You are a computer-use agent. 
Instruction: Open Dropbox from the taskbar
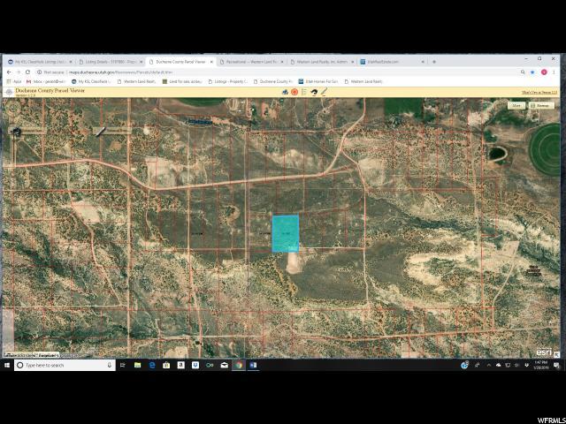tap(195, 365)
